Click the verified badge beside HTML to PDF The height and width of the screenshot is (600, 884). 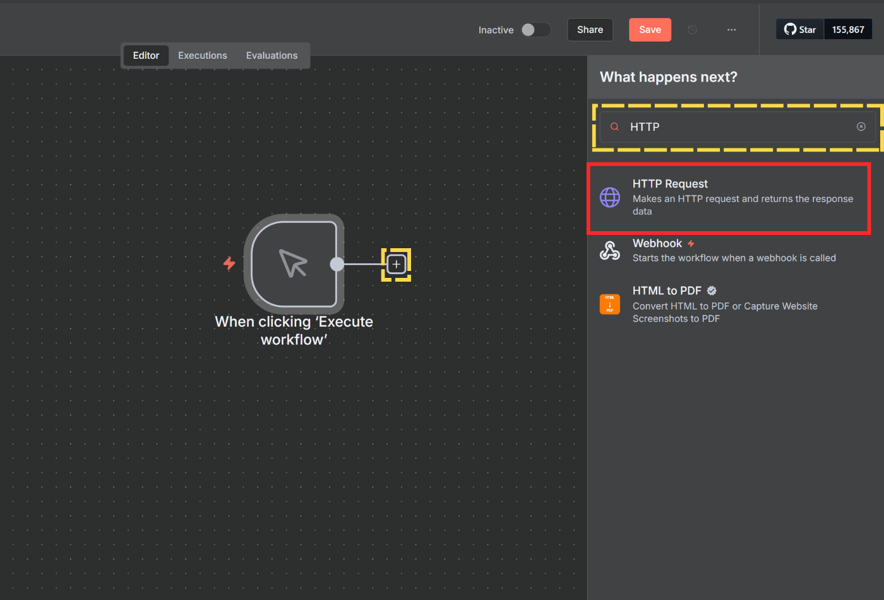[x=711, y=291]
